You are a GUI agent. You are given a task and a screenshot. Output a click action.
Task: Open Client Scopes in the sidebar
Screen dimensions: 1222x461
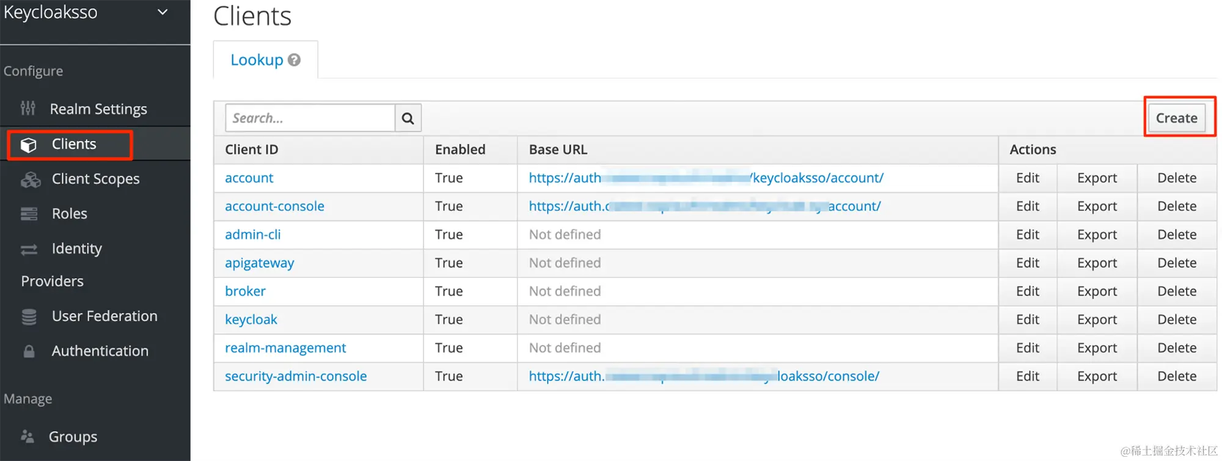[95, 179]
